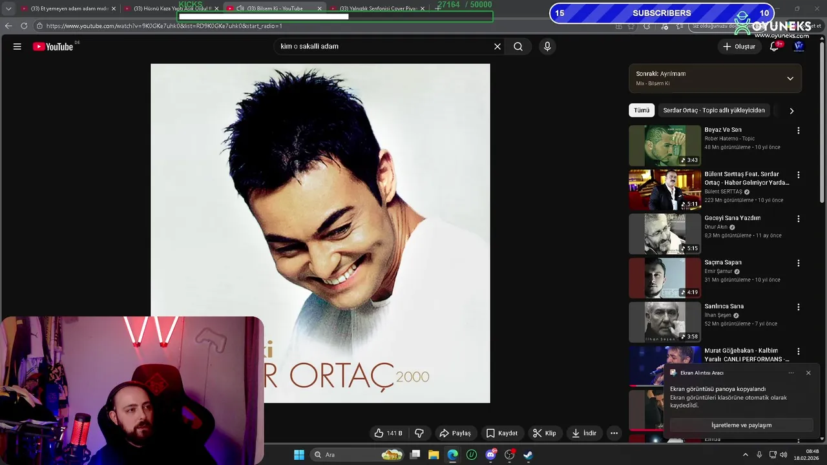
Task: Open Microsoft Edge taskbar icon
Action: (x=453, y=455)
